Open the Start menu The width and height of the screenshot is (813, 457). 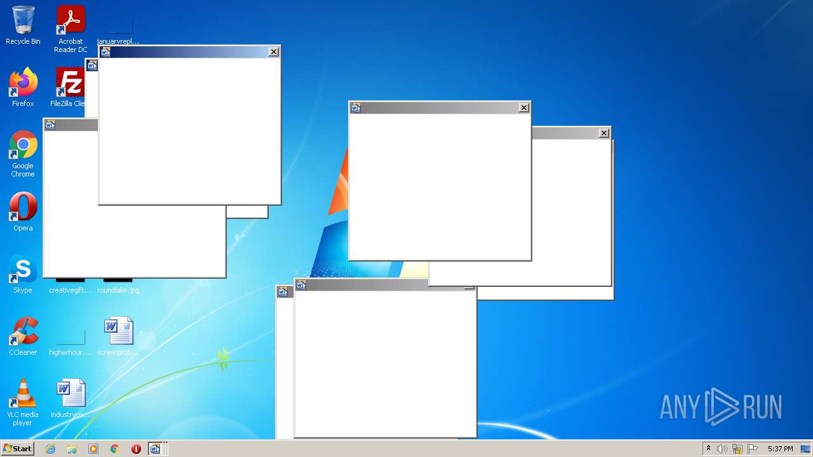point(18,448)
